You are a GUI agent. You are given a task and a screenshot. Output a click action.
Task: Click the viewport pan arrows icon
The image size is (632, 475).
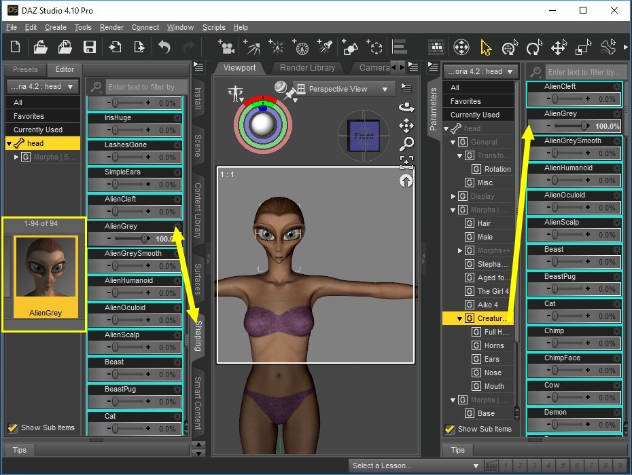[406, 126]
